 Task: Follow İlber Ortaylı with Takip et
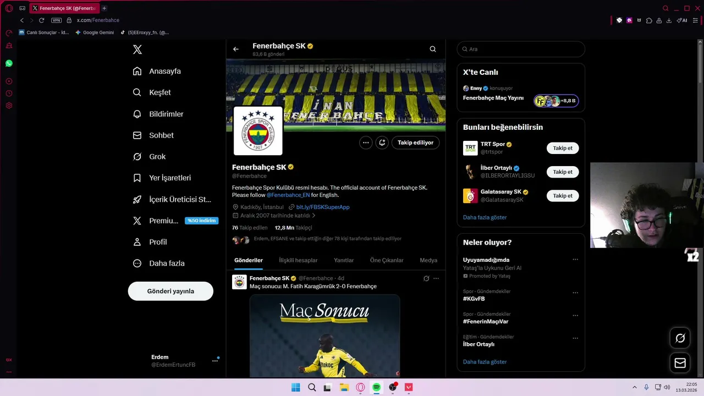tap(563, 172)
